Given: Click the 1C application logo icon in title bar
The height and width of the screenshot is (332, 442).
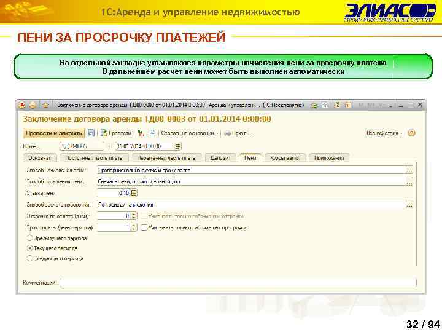Looking at the screenshot, I should point(22,105).
